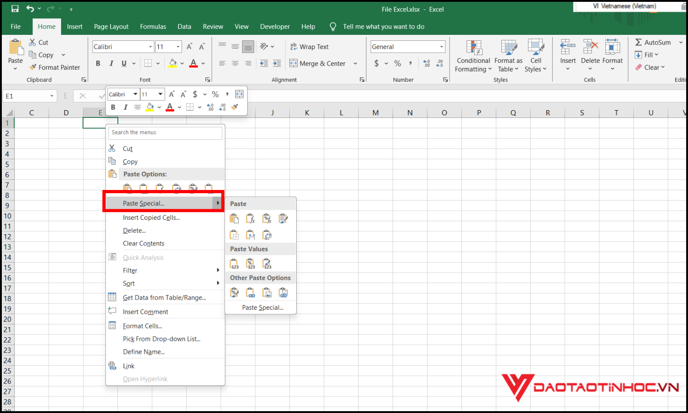Image resolution: width=688 pixels, height=413 pixels.
Task: Click the Transpose paste icon in submenu
Action: point(267,235)
